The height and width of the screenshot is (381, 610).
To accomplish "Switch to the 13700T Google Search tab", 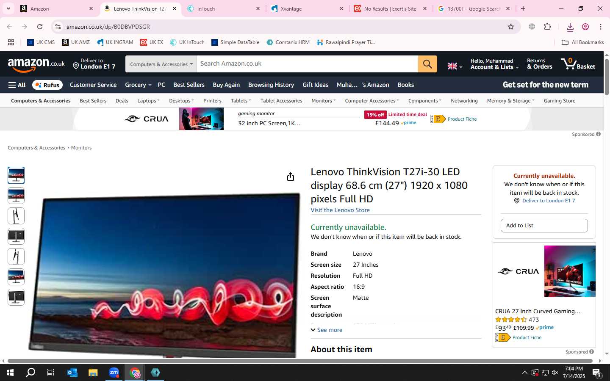I will pyautogui.click(x=473, y=8).
